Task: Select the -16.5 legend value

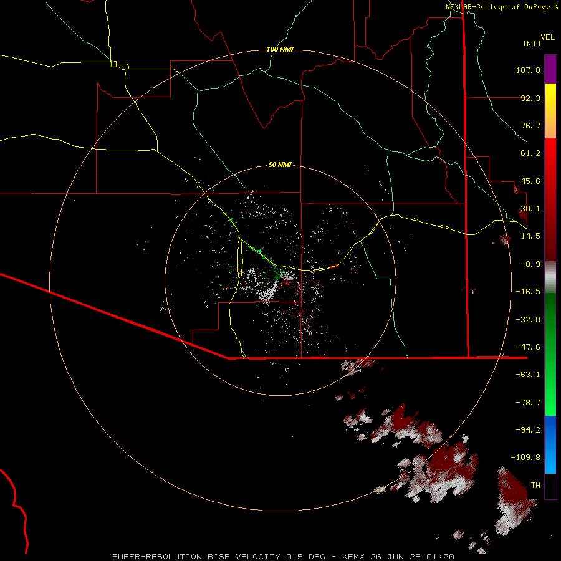Action: click(x=528, y=292)
